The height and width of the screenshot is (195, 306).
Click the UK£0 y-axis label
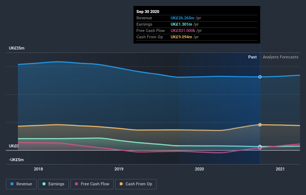pyautogui.click(x=14, y=146)
